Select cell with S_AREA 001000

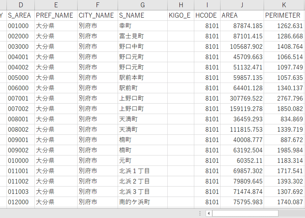(x=20, y=26)
